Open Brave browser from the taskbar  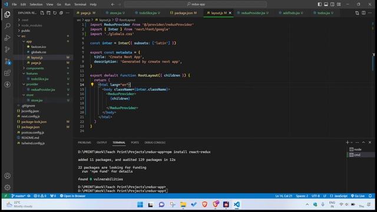point(204,204)
